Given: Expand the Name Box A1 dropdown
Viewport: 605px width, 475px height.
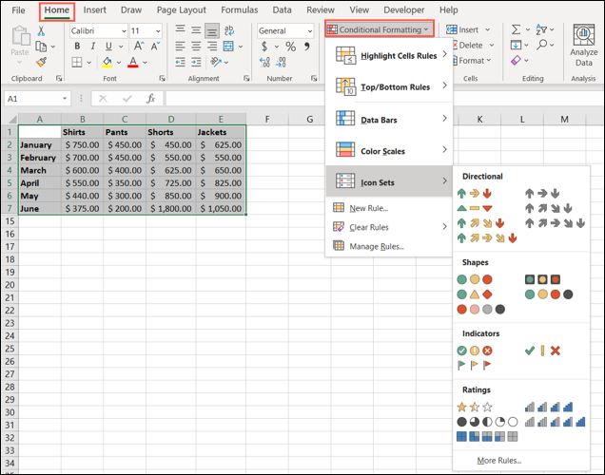Looking at the screenshot, I should pos(65,99).
